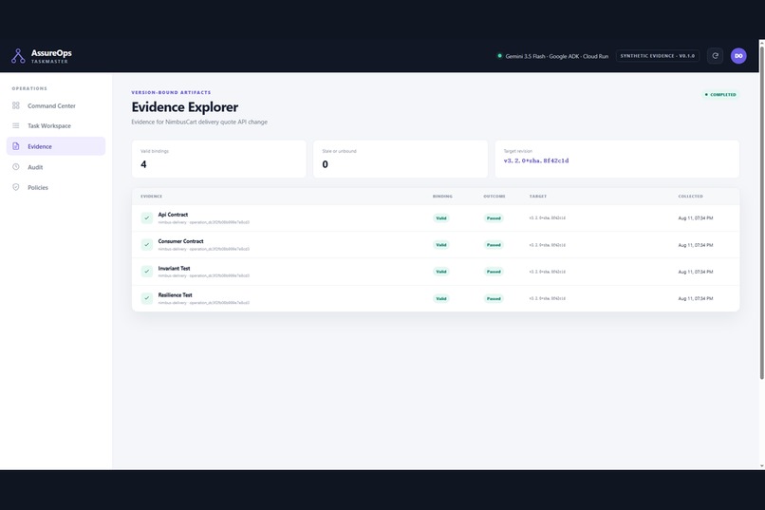This screenshot has height=510, width=765.
Task: Go to Policies page
Action: click(56, 187)
